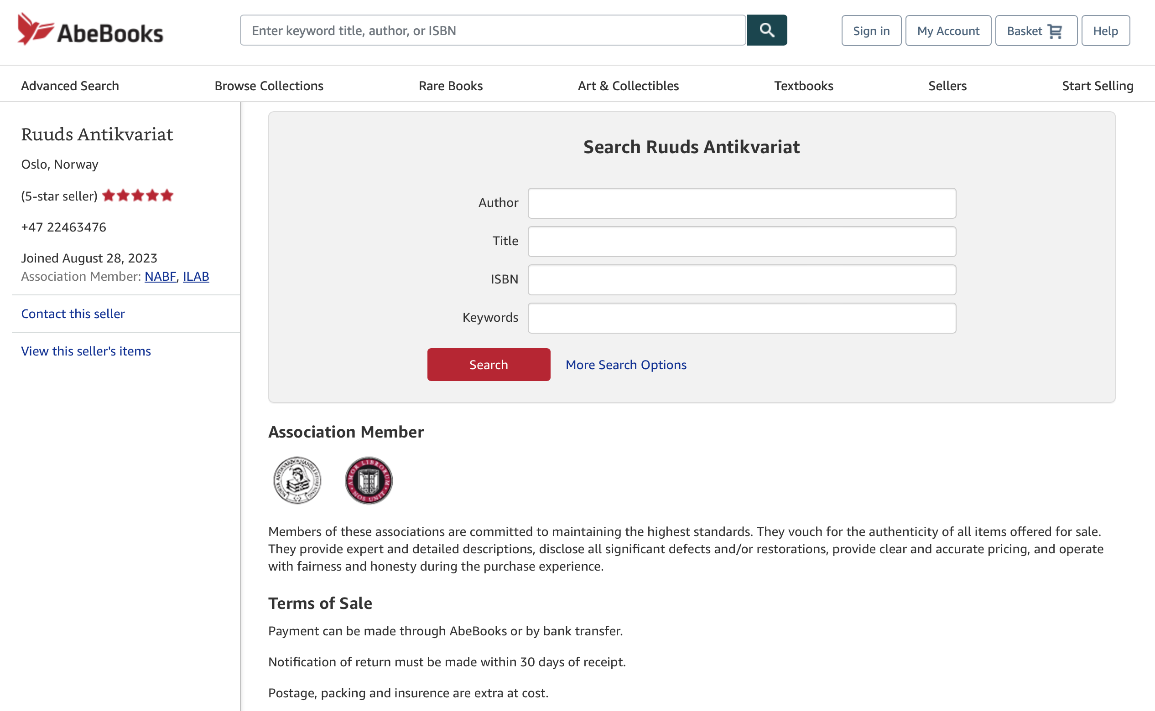
Task: Focus the main keyword search box
Action: pyautogui.click(x=493, y=30)
